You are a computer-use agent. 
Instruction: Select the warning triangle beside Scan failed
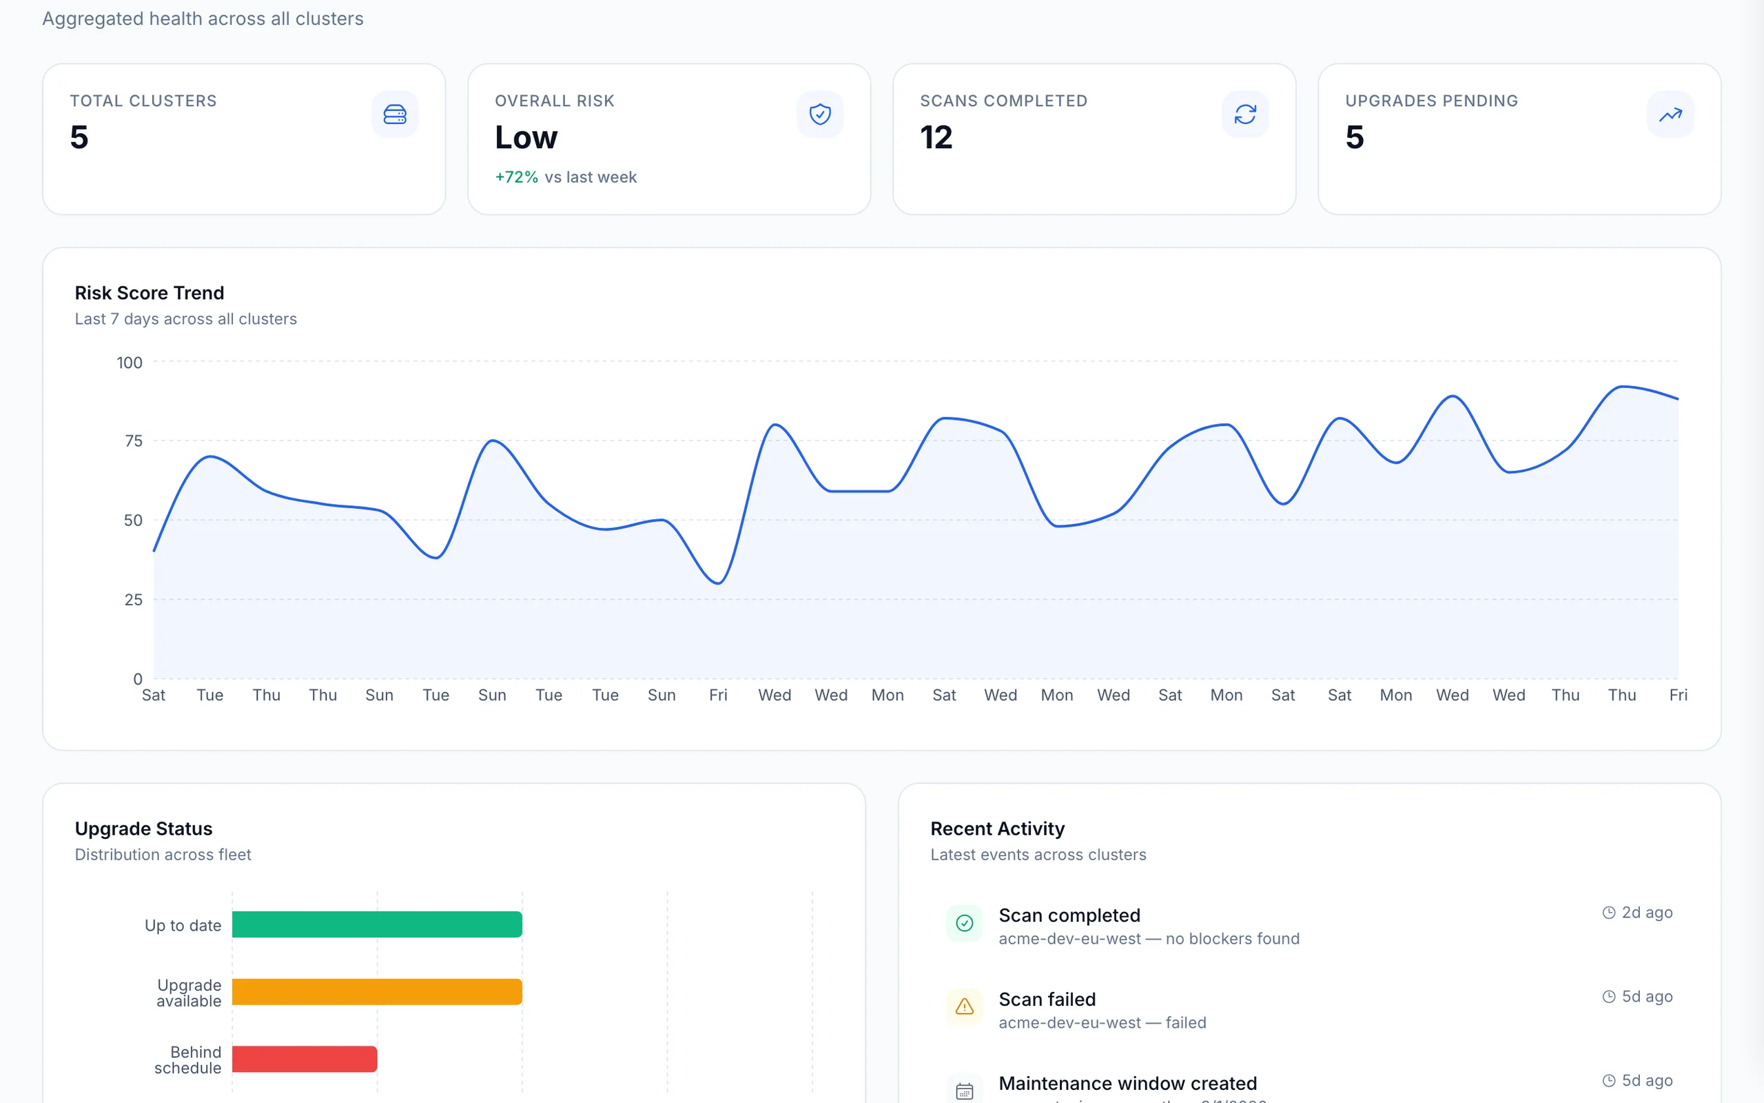[965, 1006]
